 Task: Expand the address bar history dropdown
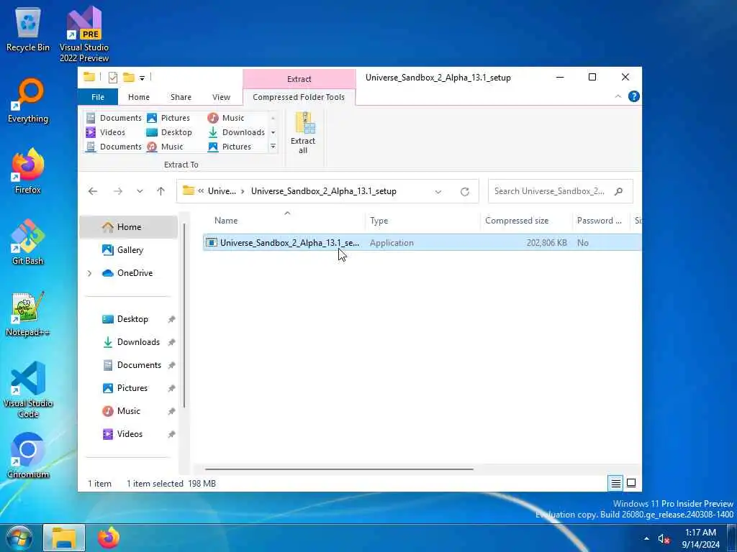coord(438,191)
